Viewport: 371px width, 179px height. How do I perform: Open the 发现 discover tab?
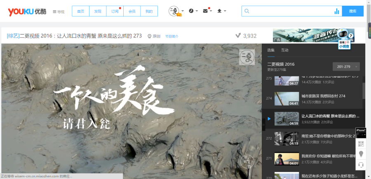point(98,11)
